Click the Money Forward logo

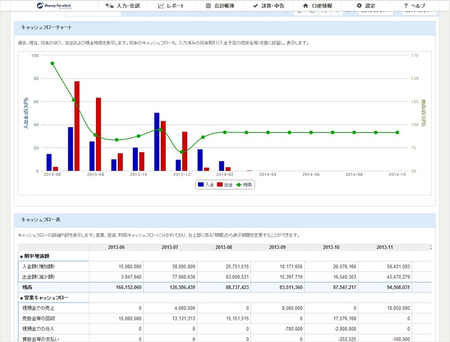pyautogui.click(x=54, y=6)
